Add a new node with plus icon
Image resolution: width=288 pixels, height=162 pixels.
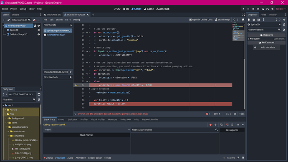4,20
